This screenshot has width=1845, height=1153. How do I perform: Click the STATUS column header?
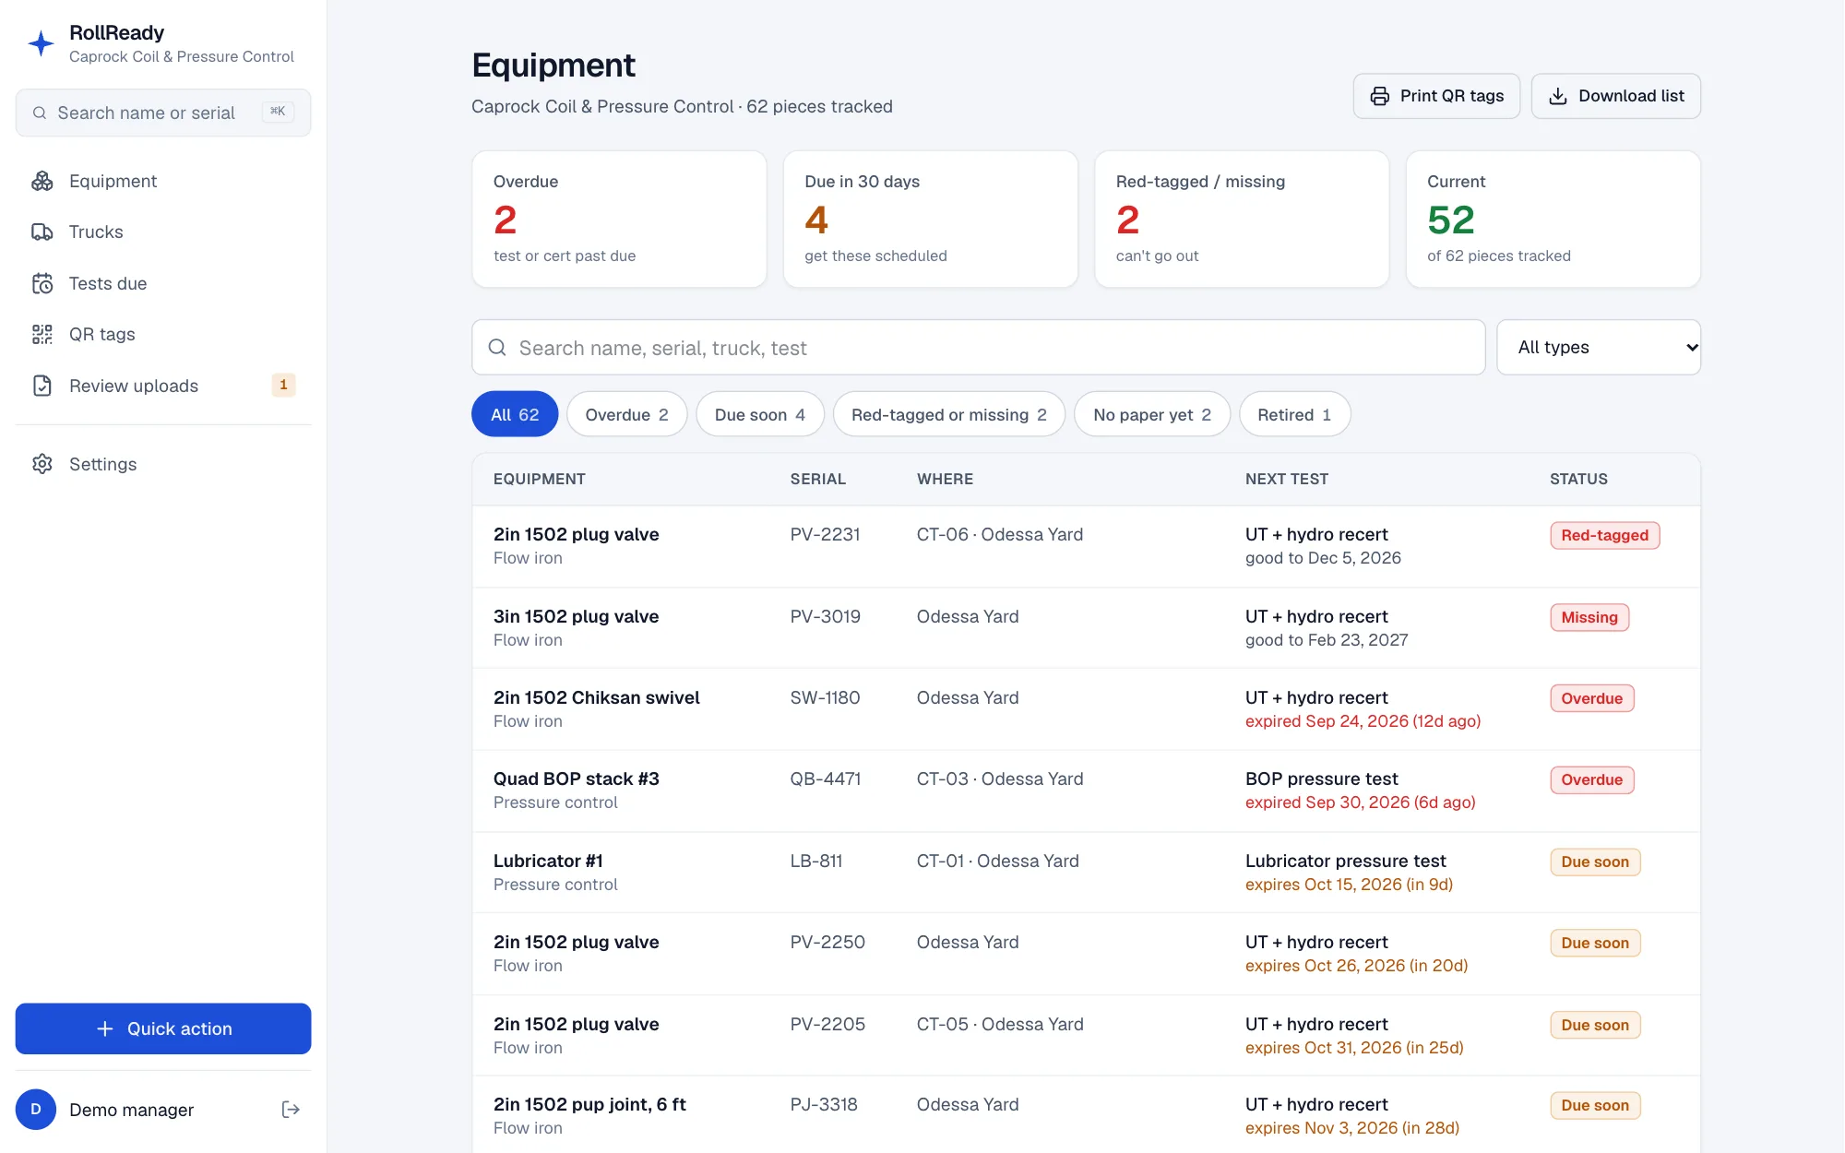pyautogui.click(x=1578, y=479)
